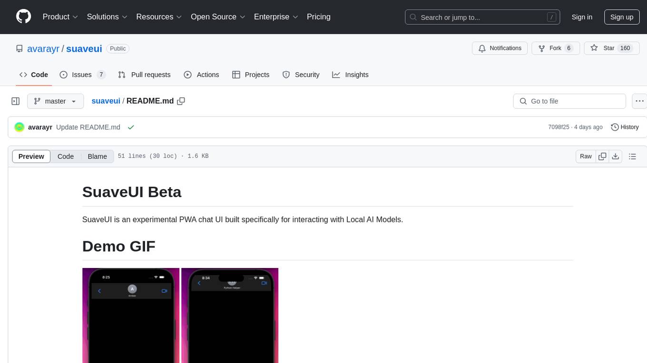The width and height of the screenshot is (647, 363).
Task: Expand the file tree side panel
Action: pyautogui.click(x=16, y=101)
